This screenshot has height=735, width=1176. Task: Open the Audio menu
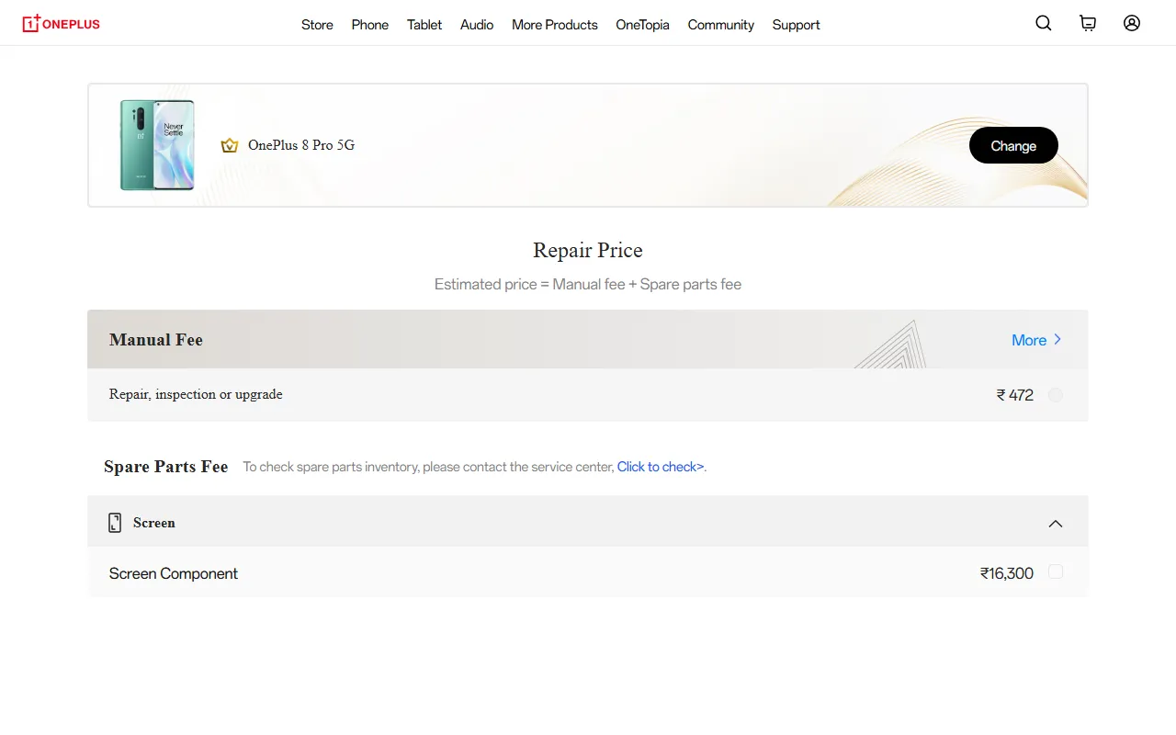pos(477,25)
